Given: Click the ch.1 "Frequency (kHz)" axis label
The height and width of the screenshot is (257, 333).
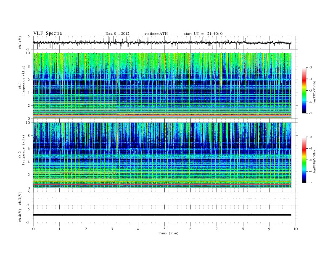Looking at the screenshot, I should point(23,81).
